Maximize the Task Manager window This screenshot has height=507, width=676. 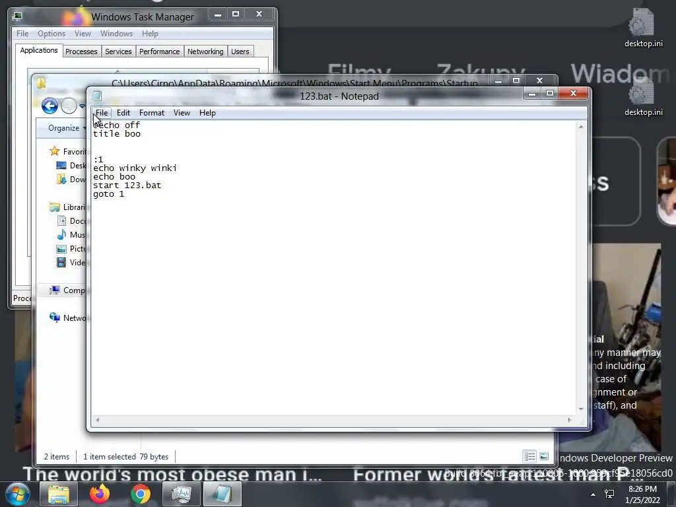coord(236,15)
